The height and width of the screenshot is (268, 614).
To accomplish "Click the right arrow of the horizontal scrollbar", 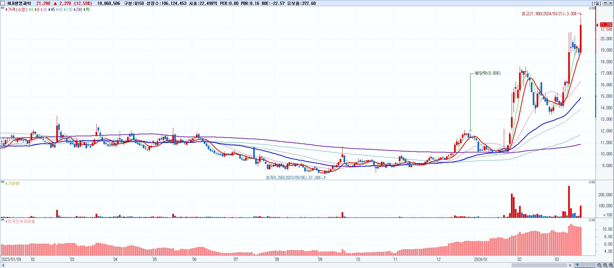I will click(570, 265).
